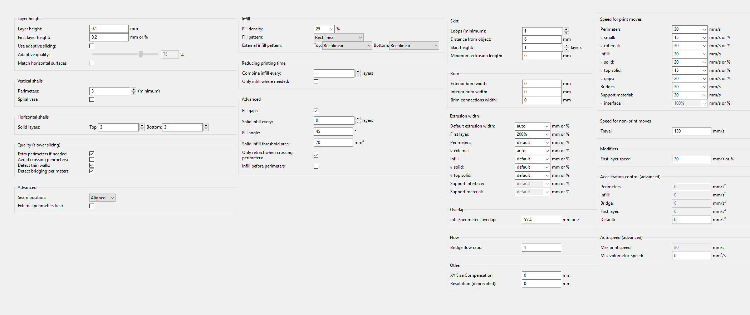The height and width of the screenshot is (315, 750).
Task: Click Default acceleration field
Action: point(692,220)
